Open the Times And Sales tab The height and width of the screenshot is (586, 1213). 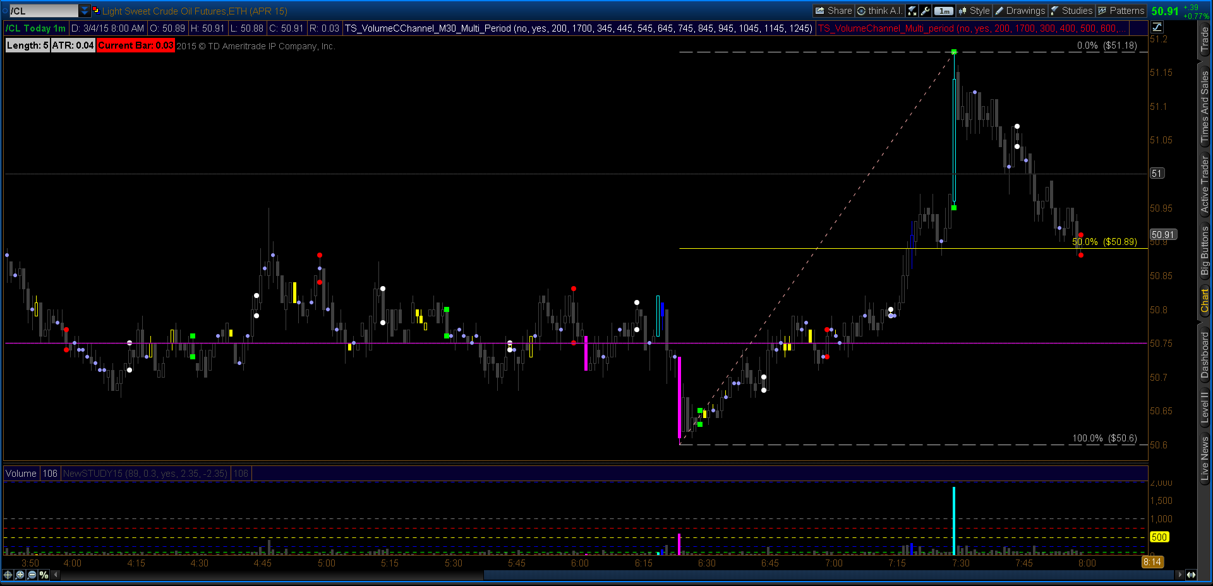click(x=1205, y=107)
